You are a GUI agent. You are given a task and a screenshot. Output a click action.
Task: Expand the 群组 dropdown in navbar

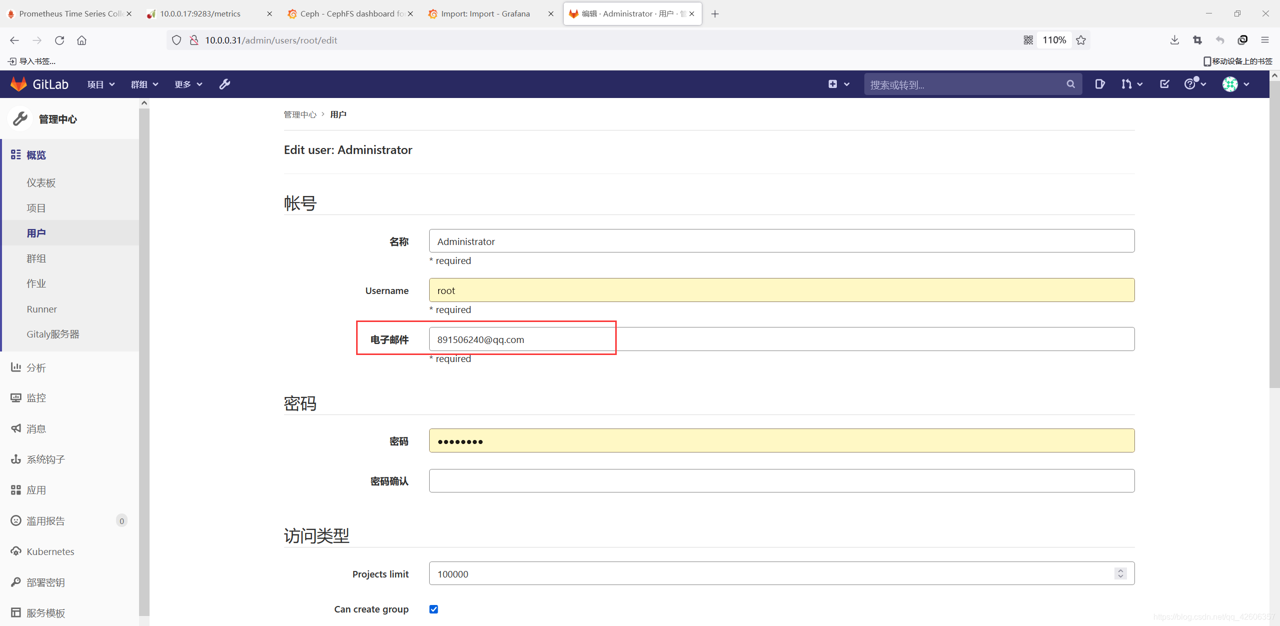coord(145,84)
